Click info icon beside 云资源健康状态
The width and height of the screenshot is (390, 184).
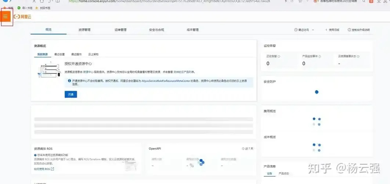pyautogui.click(x=358, y=57)
